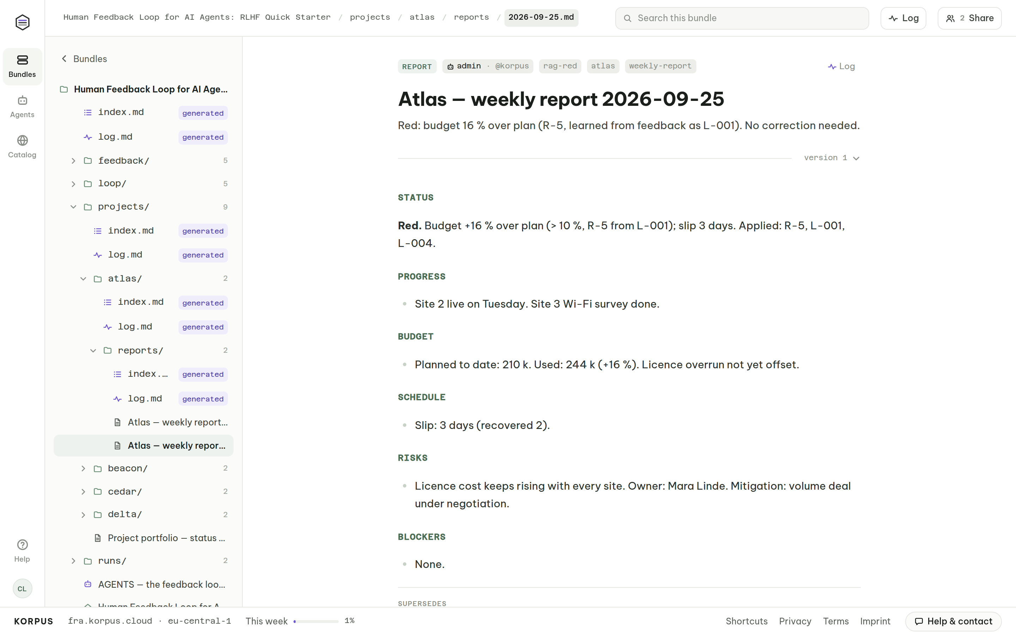
Task: Open AGENTS feedback loop file
Action: [x=144, y=584]
